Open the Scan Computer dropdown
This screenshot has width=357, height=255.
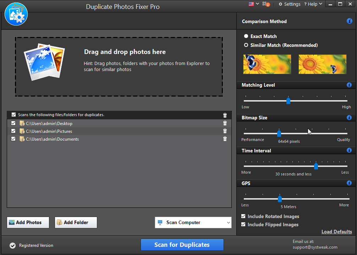(193, 222)
